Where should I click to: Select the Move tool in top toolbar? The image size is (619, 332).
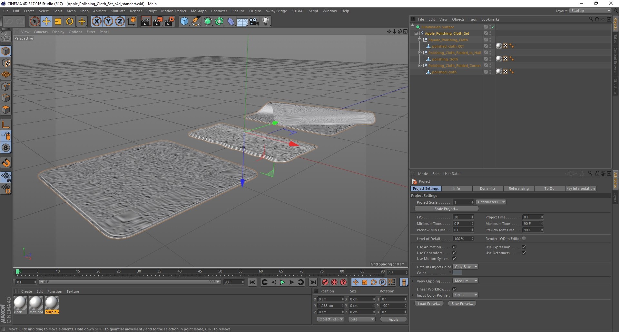(46, 22)
